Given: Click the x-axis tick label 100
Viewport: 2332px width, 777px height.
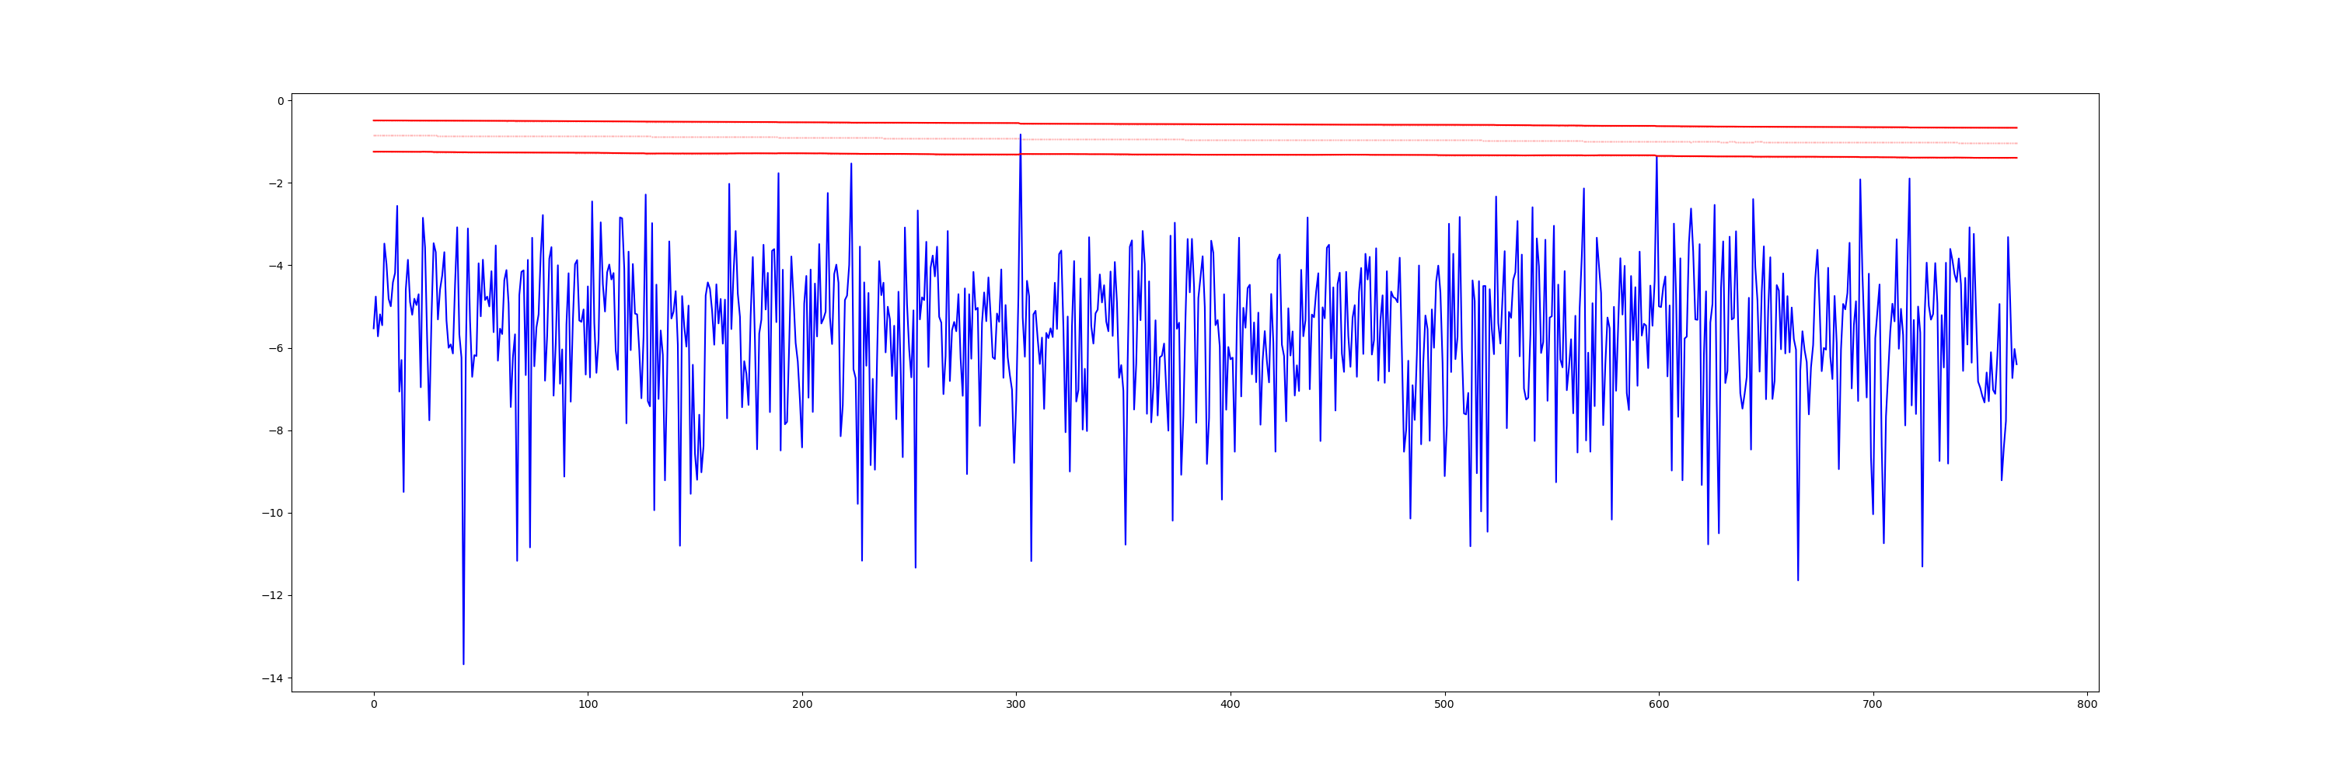Looking at the screenshot, I should pos(588,705).
